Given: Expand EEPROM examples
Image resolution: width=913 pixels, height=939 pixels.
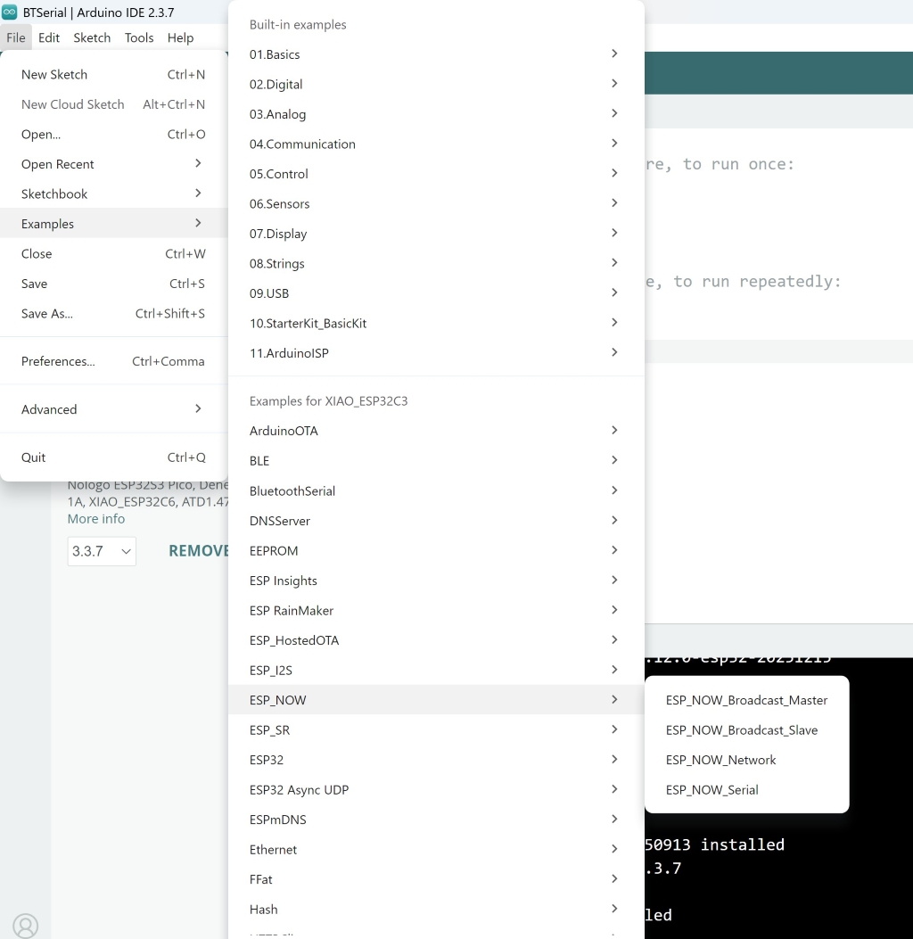Looking at the screenshot, I should click(436, 551).
